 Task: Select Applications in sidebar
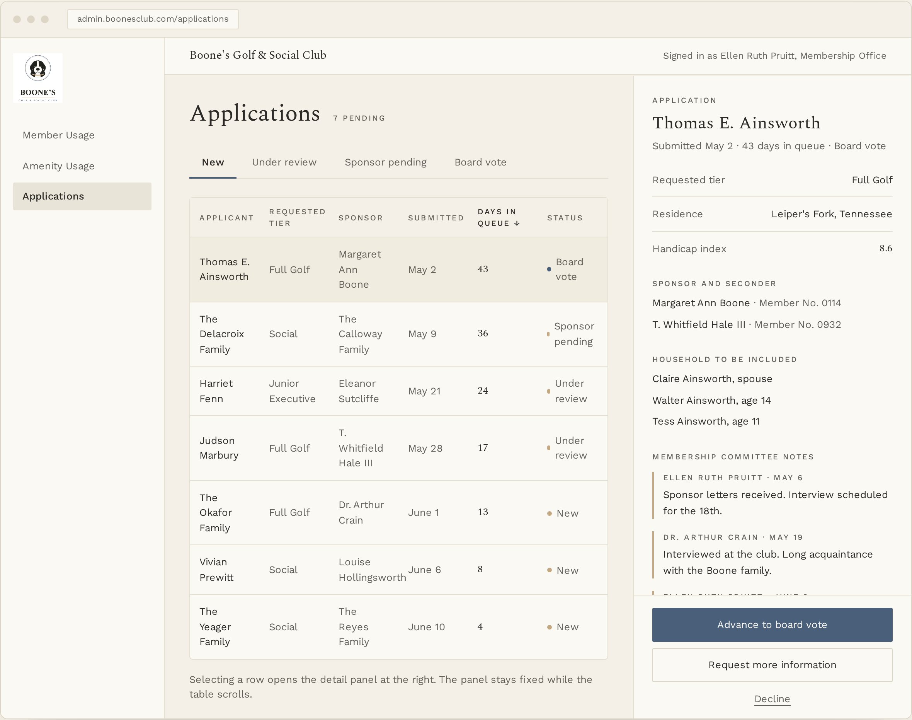pyautogui.click(x=82, y=196)
